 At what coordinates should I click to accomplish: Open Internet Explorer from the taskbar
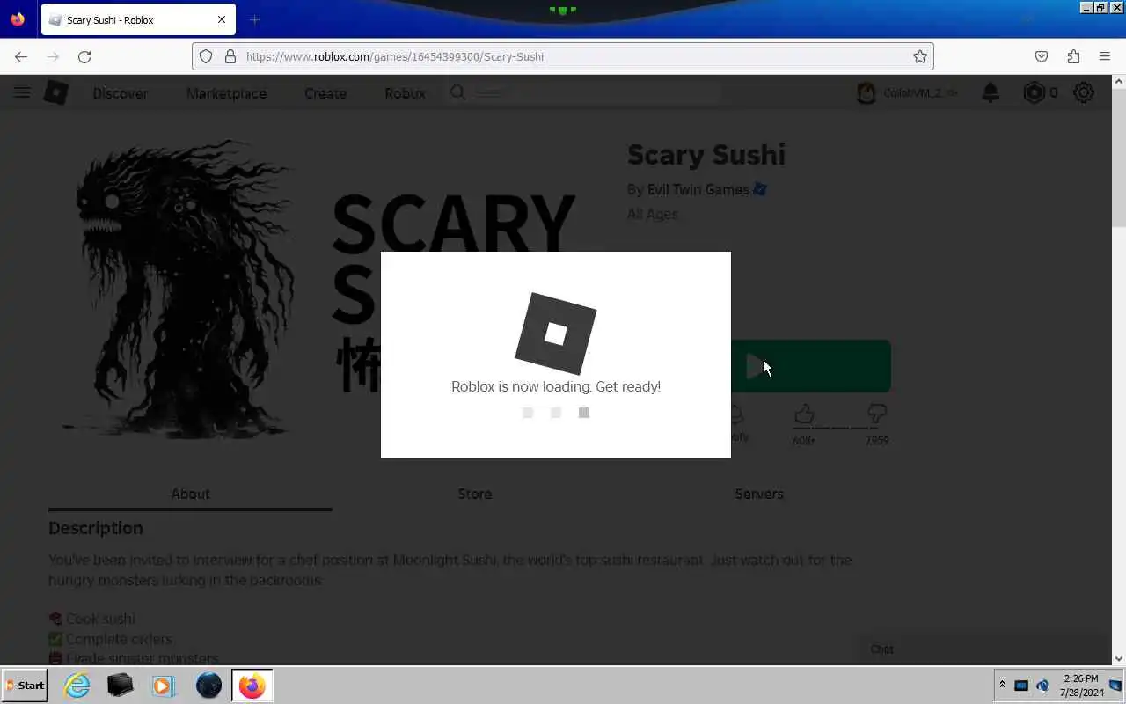pyautogui.click(x=77, y=686)
